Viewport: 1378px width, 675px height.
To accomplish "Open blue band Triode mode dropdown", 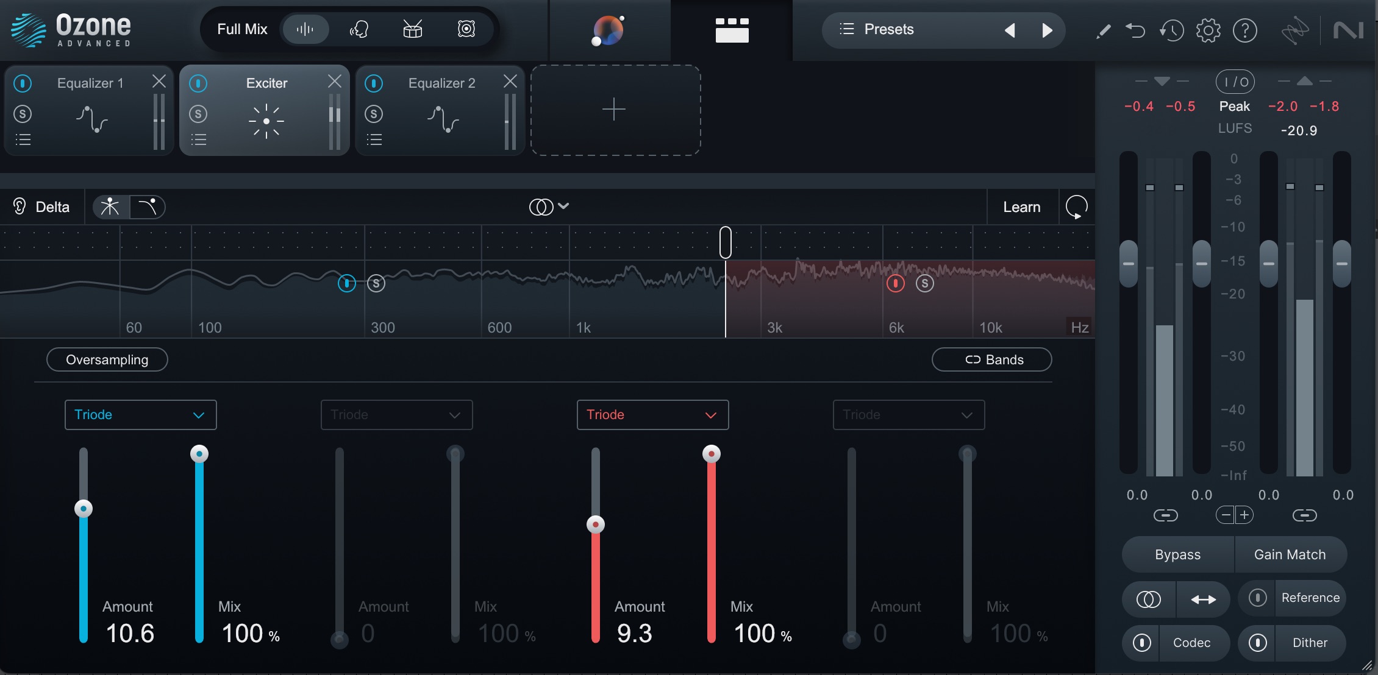I will click(141, 415).
